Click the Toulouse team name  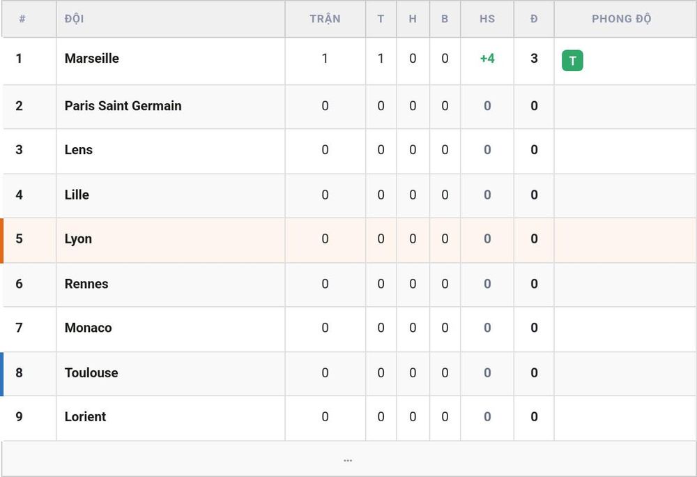(x=91, y=372)
